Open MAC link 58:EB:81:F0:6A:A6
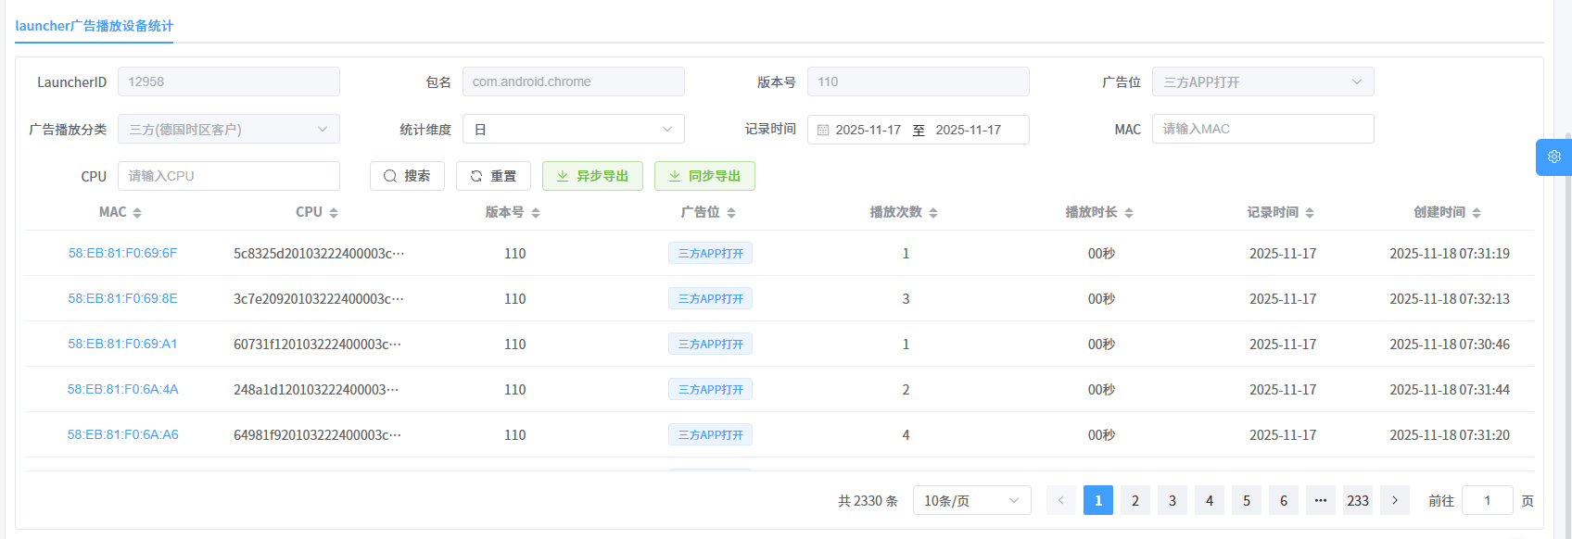The image size is (1572, 539). pos(122,434)
